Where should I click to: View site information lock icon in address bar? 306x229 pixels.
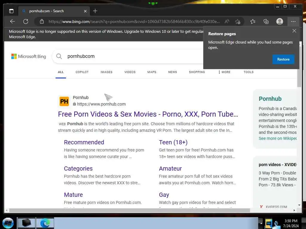click(42, 21)
